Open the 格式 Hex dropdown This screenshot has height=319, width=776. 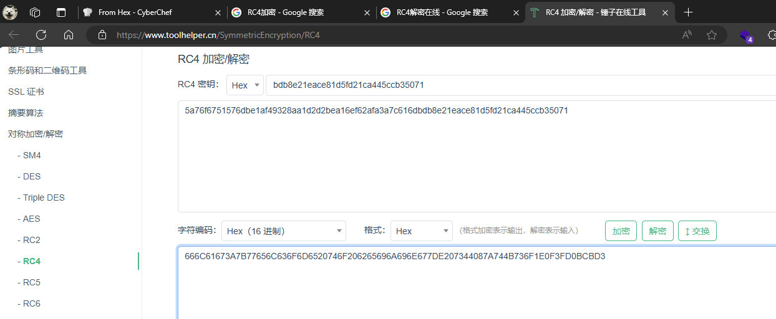click(x=421, y=231)
